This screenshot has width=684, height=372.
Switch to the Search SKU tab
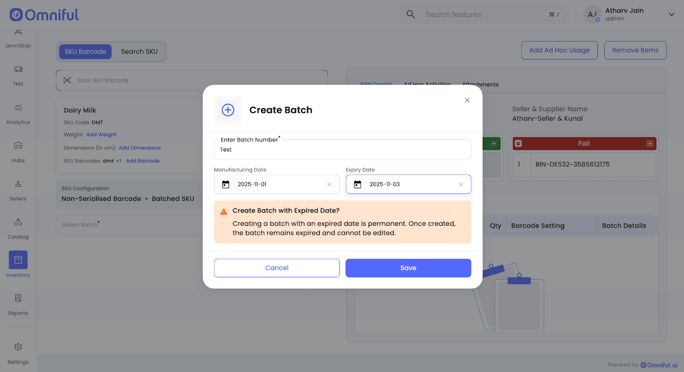pos(139,52)
